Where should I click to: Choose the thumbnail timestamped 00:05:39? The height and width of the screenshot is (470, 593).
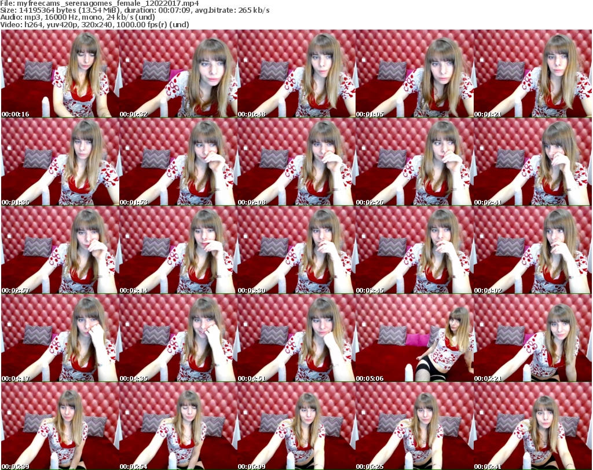click(60, 426)
